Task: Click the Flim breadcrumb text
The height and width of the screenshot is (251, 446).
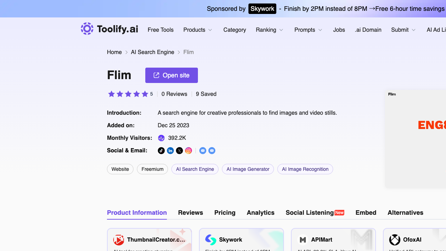Action: tap(189, 52)
